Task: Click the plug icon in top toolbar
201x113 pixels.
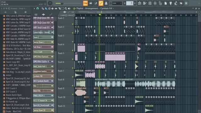Action: 171,3
